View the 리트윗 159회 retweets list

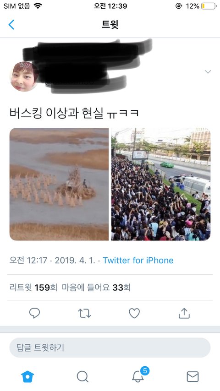[x=33, y=288]
